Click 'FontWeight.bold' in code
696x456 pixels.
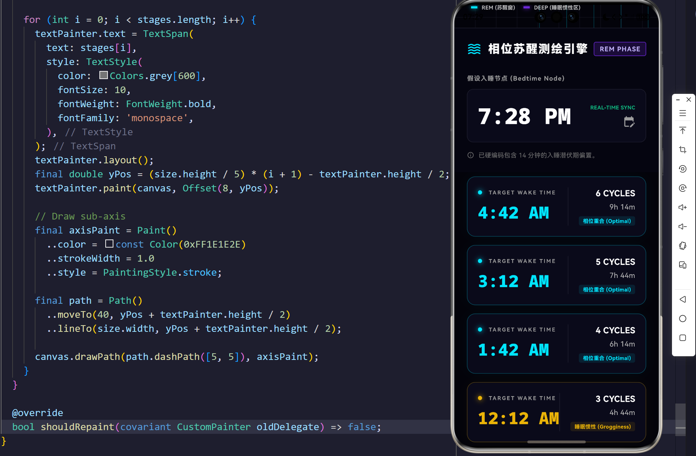(168, 104)
